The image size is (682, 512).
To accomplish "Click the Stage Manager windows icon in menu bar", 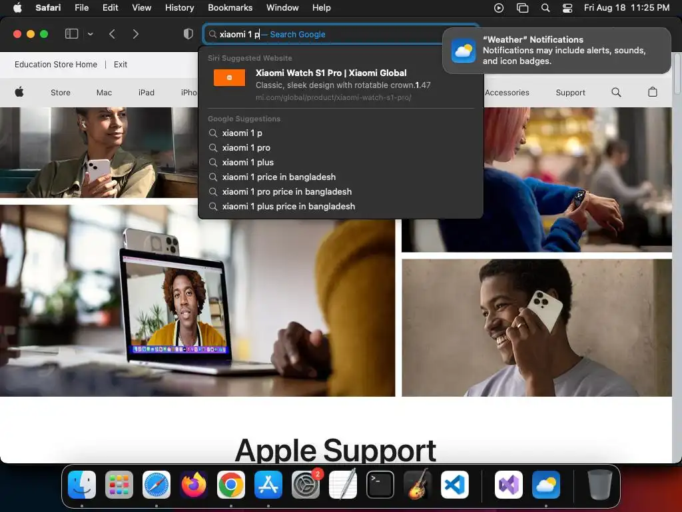I will (x=522, y=8).
